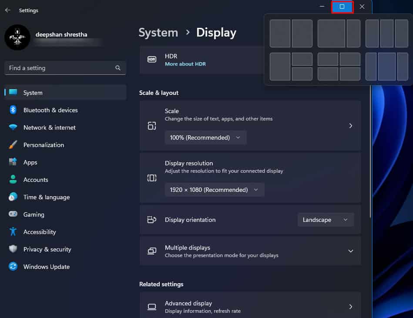
Task: Expand the Multiple displays section chevron
Action: pos(351,251)
